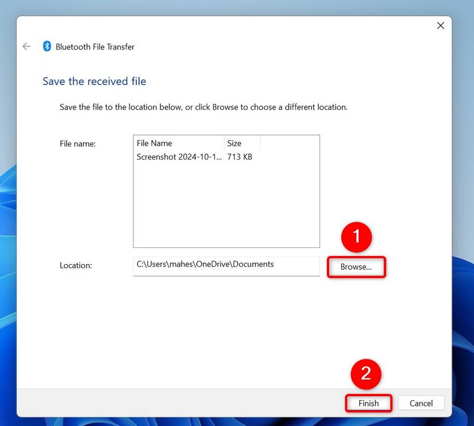Click the red annotation circle numbered 2
This screenshot has width=474, height=426.
pos(366,374)
